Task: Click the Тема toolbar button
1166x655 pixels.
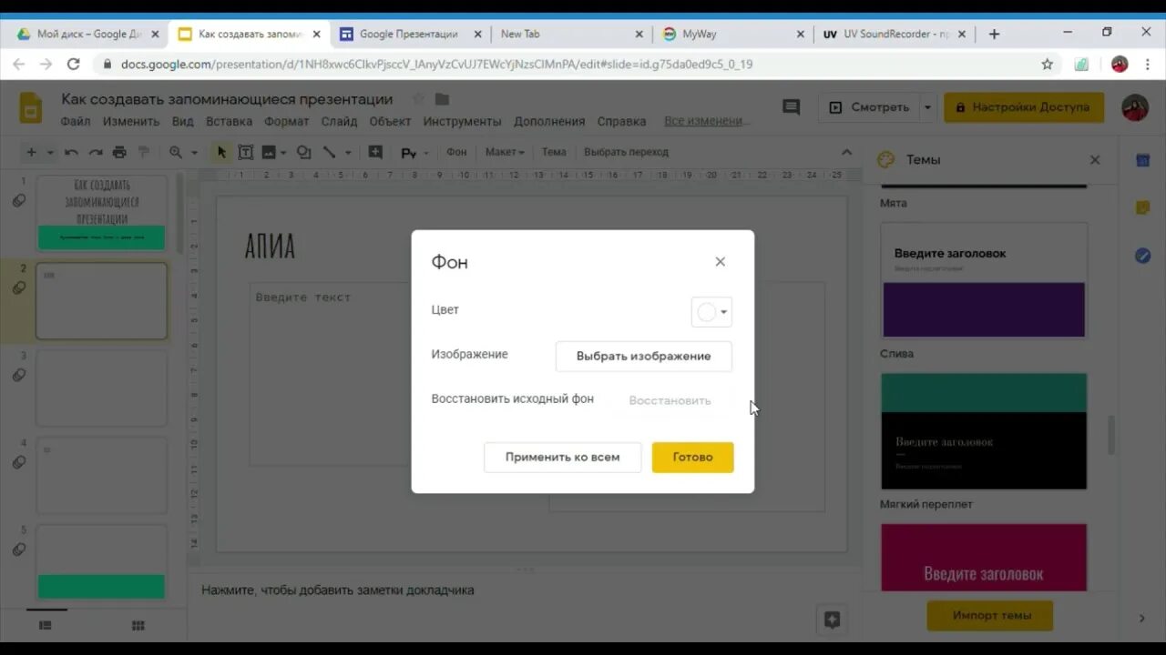Action: click(554, 152)
